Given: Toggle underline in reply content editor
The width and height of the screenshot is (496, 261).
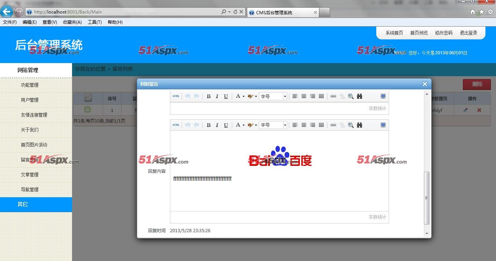Looking at the screenshot, I should tap(226, 125).
